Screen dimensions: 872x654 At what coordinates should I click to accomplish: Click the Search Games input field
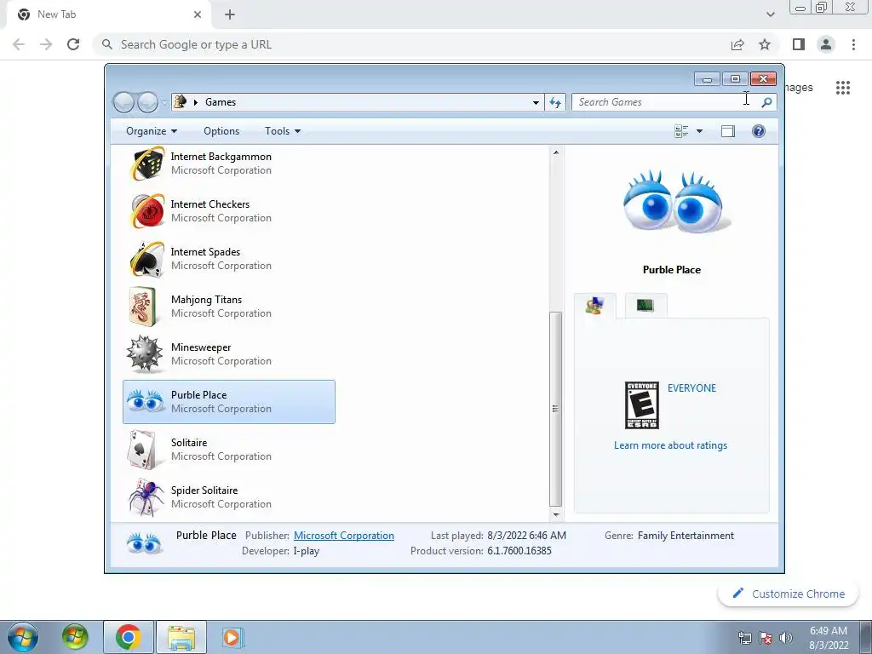pos(666,102)
